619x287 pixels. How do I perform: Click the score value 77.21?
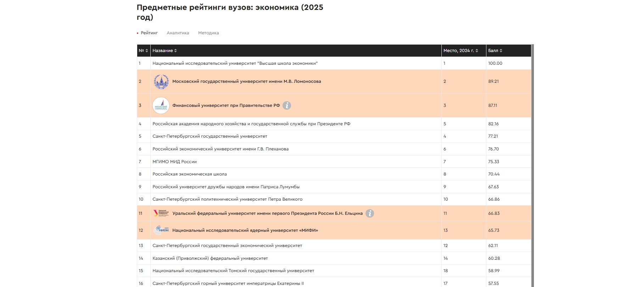coord(493,136)
